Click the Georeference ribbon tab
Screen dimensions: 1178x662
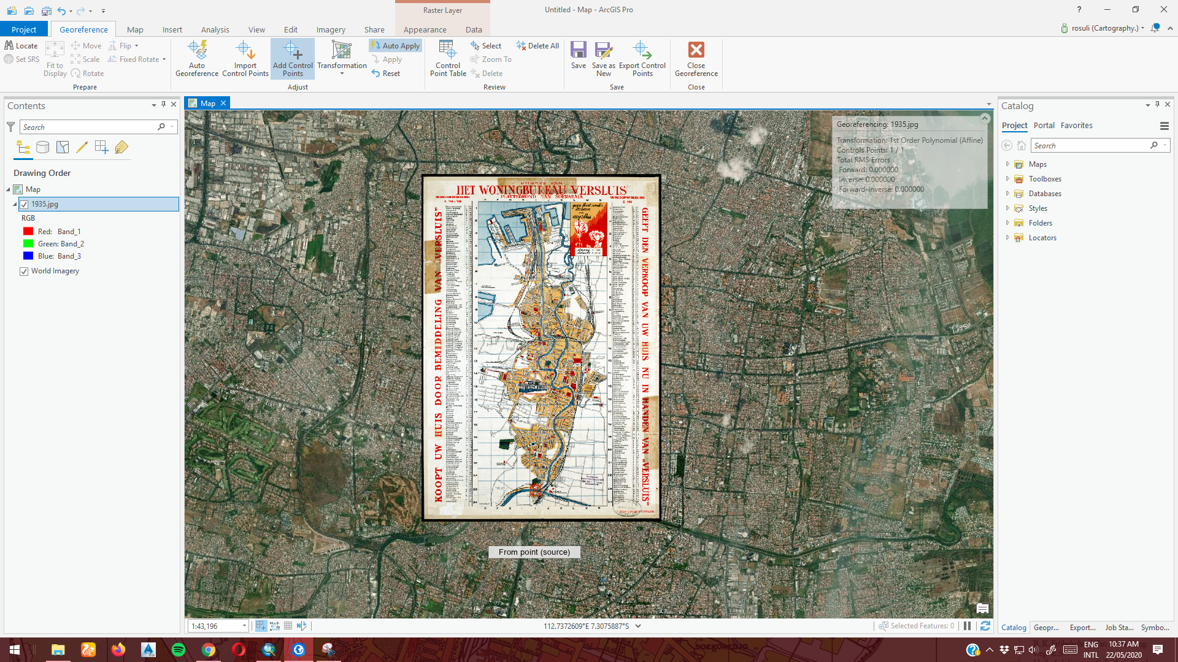click(83, 29)
